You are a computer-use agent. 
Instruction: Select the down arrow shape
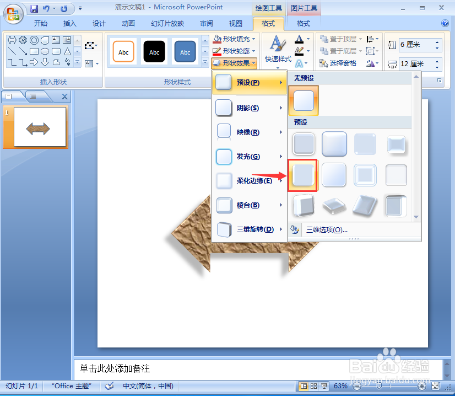pyautogui.click(x=45, y=62)
